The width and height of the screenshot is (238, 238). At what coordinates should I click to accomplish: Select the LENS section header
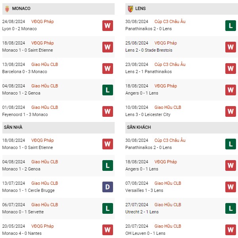click(x=140, y=9)
